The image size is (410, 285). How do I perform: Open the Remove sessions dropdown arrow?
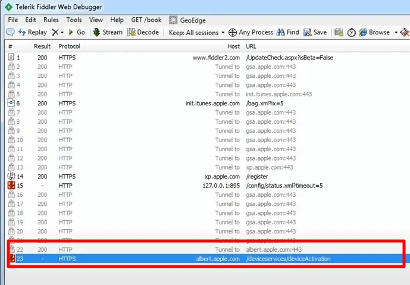62,32
